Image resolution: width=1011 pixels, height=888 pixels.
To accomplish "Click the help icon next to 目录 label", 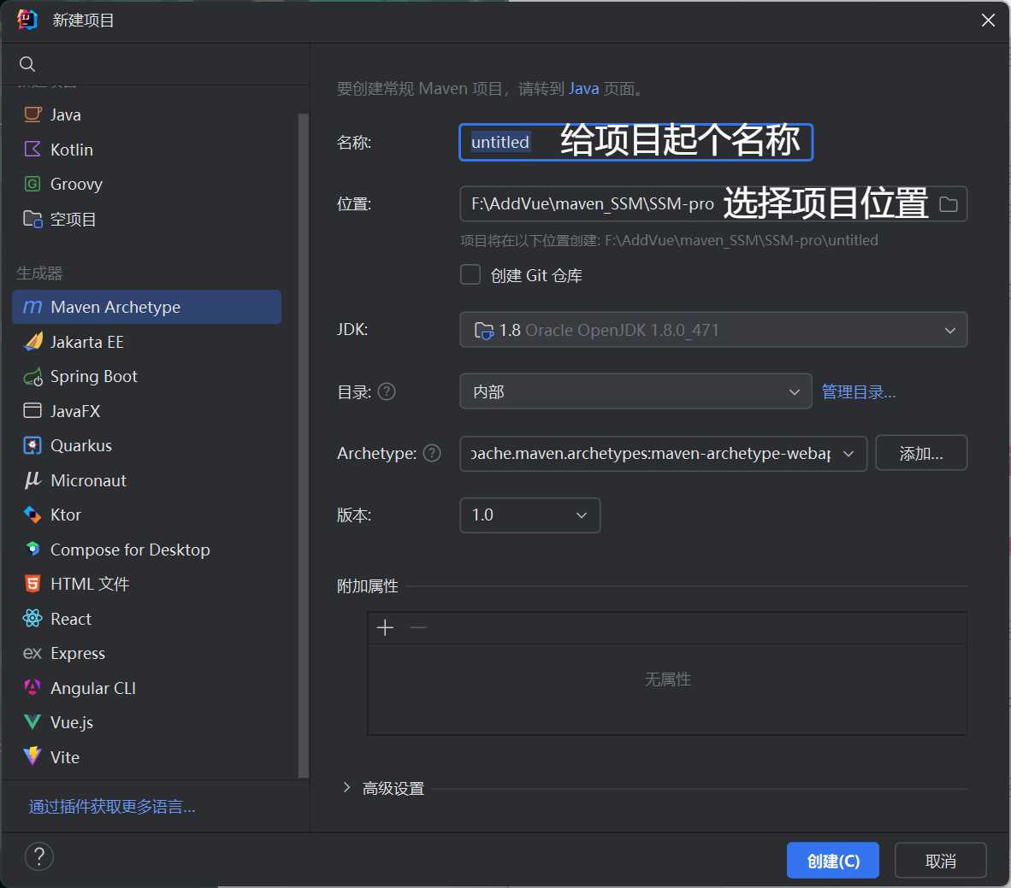I will point(387,391).
